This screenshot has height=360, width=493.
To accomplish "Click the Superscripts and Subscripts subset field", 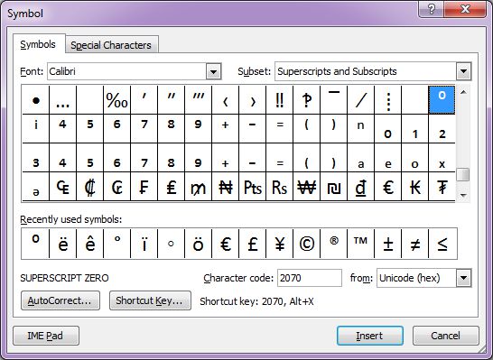I will [366, 71].
